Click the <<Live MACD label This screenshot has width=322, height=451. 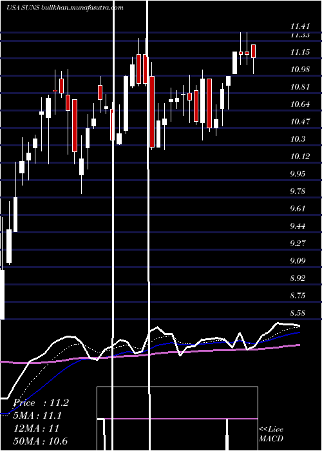pos(271,434)
